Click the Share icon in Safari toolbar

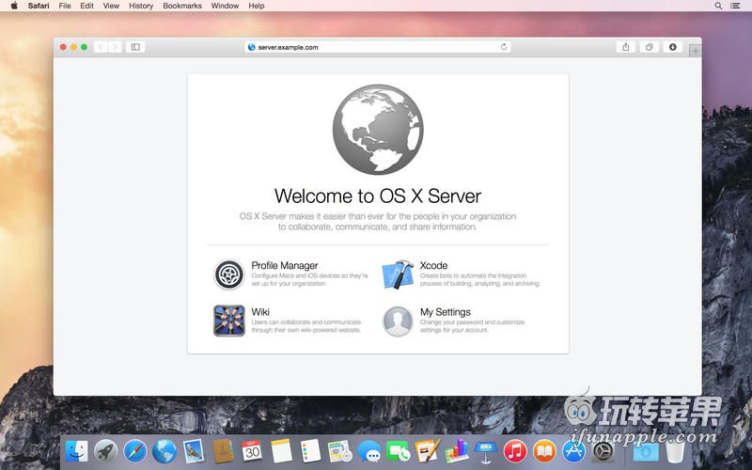click(625, 47)
